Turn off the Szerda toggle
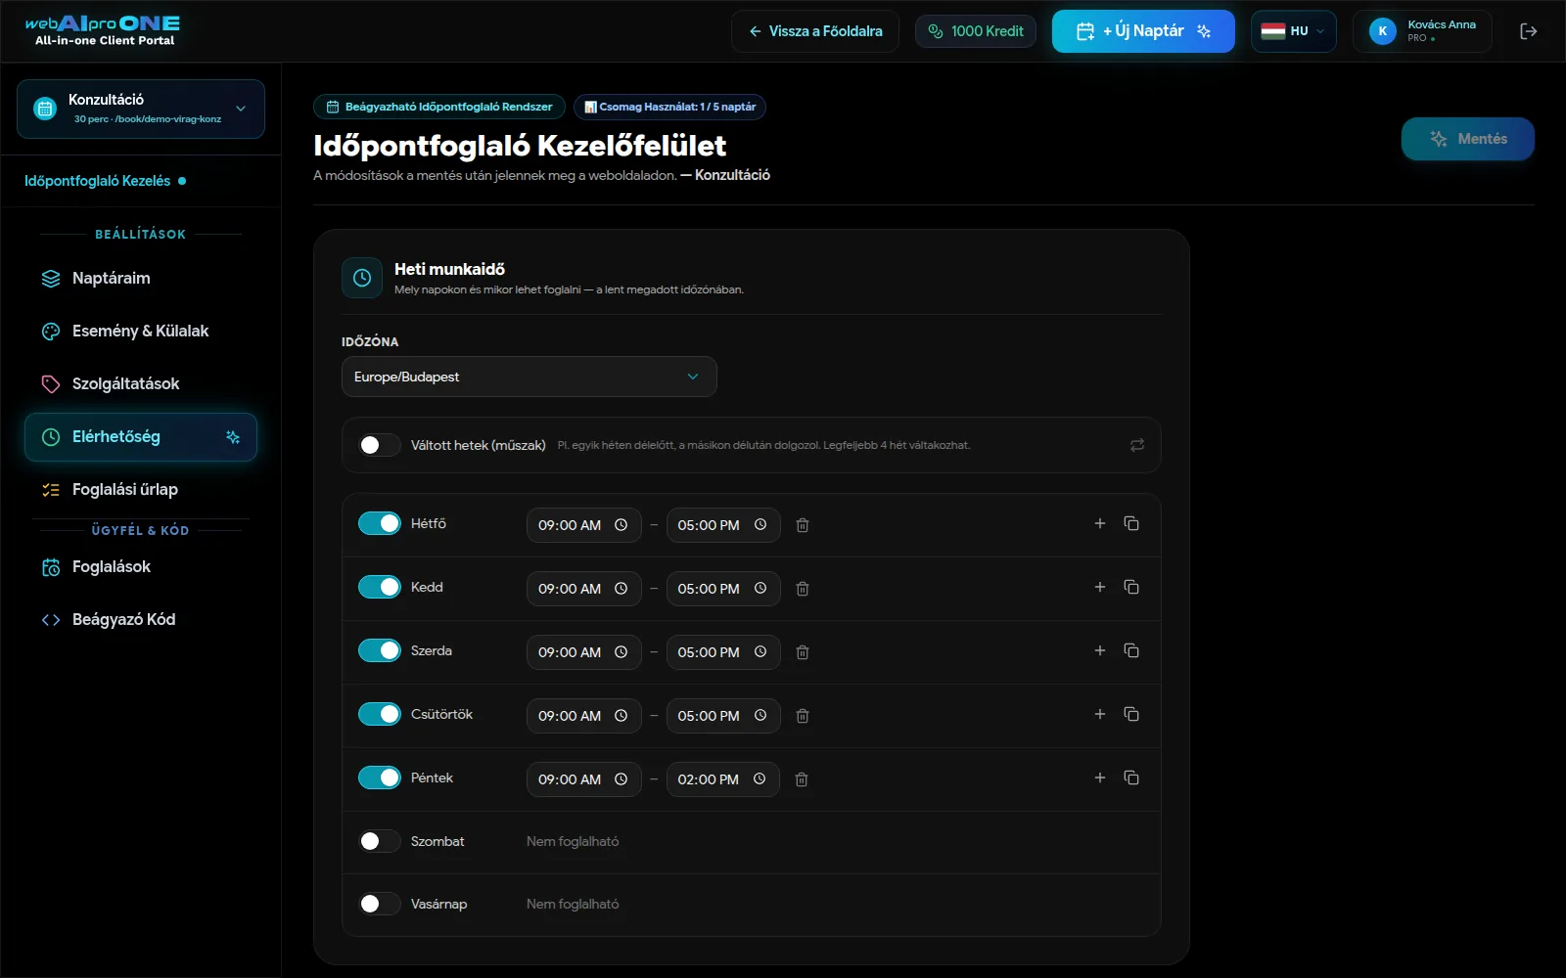Viewport: 1566px width, 978px height. pos(379,650)
